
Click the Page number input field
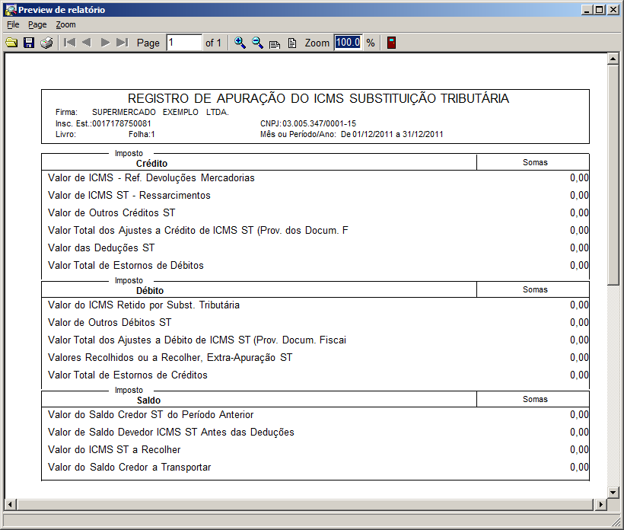pyautogui.click(x=183, y=43)
